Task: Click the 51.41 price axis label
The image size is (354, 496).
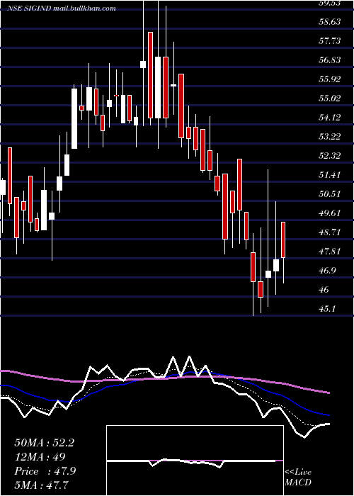Action: [330, 174]
